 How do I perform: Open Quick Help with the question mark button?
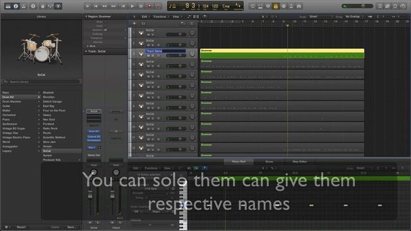33,6
